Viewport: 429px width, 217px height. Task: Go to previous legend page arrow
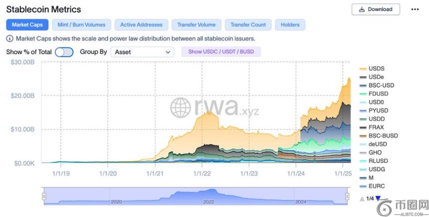coord(362,199)
